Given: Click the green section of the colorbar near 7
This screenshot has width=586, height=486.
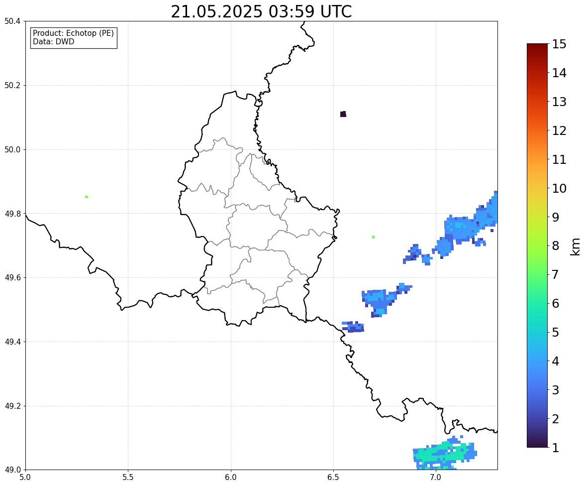Looking at the screenshot, I should tap(537, 274).
